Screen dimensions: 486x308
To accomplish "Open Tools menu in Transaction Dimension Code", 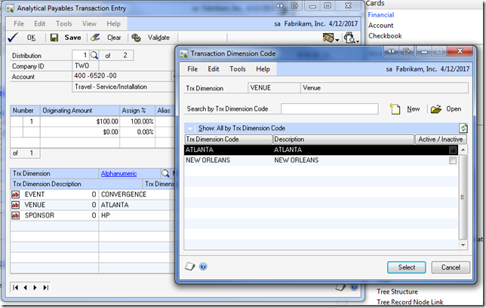I will click(x=238, y=69).
